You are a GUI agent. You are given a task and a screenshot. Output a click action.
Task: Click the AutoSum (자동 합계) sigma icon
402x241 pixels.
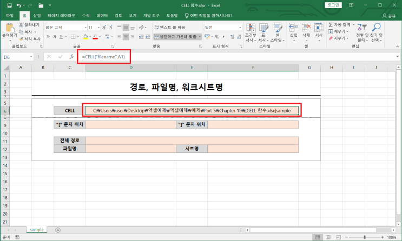click(x=331, y=25)
